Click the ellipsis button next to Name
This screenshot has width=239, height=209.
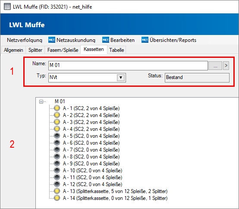click(215, 66)
